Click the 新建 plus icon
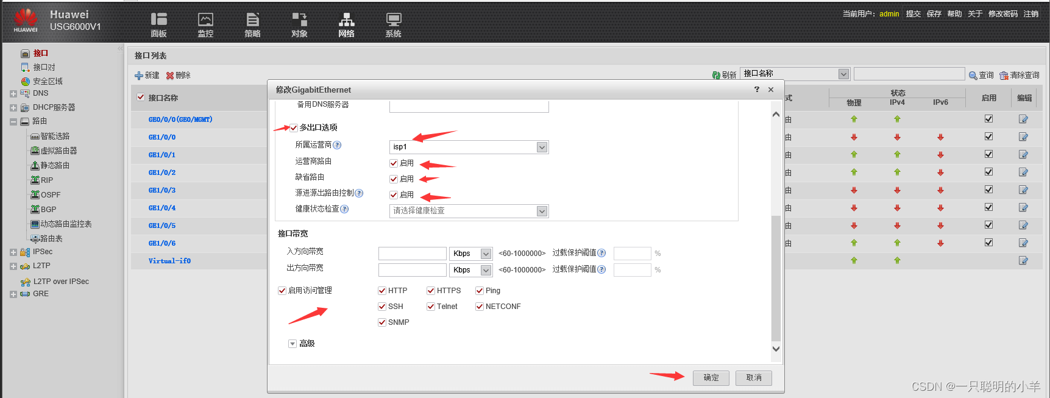 [139, 76]
